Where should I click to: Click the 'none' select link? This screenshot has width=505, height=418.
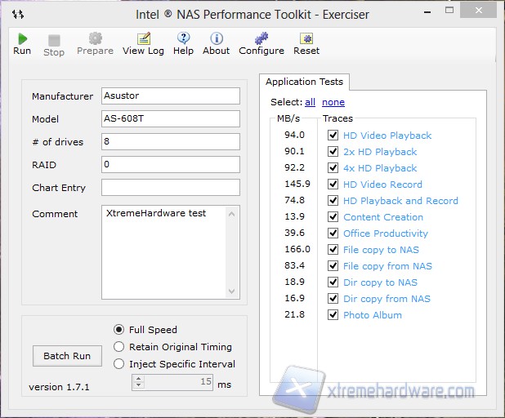coord(333,102)
